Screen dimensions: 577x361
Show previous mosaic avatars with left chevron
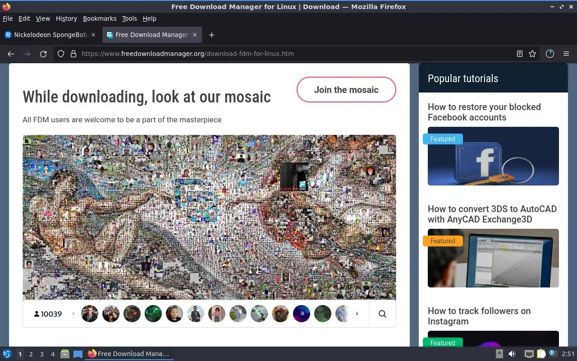73,314
